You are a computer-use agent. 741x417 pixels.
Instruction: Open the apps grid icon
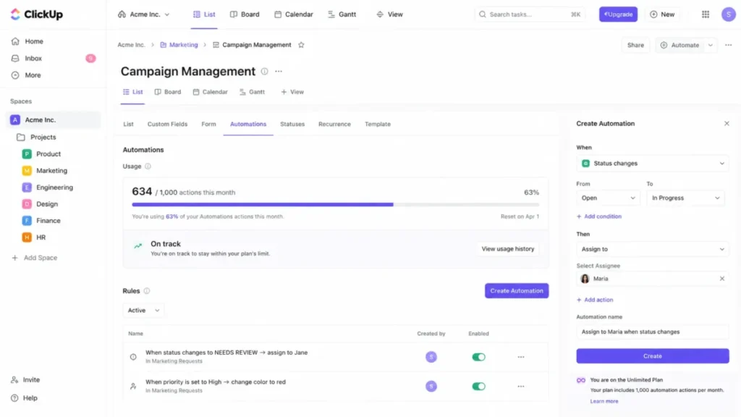[705, 14]
